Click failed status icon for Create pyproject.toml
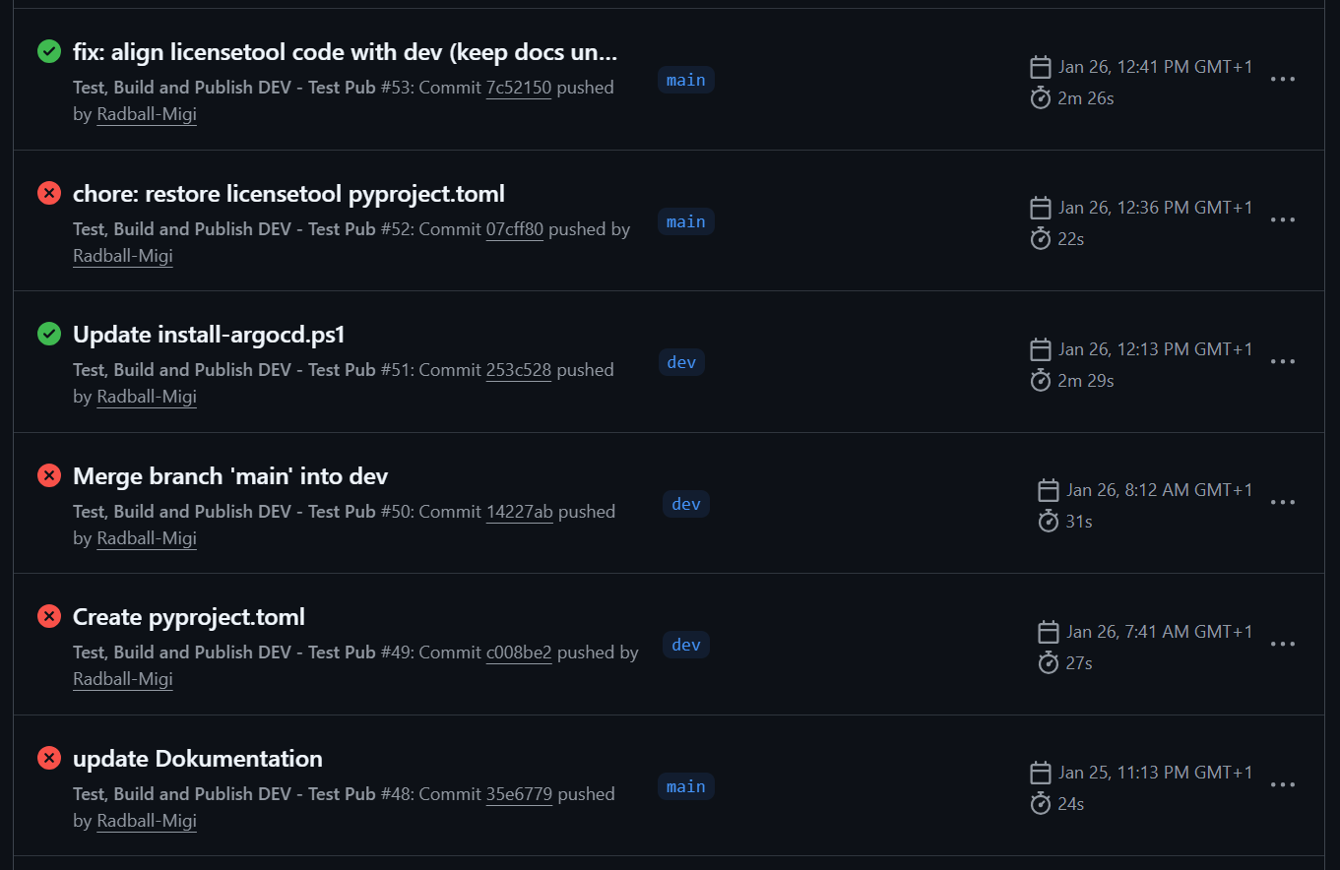This screenshot has height=870, width=1340. point(48,617)
